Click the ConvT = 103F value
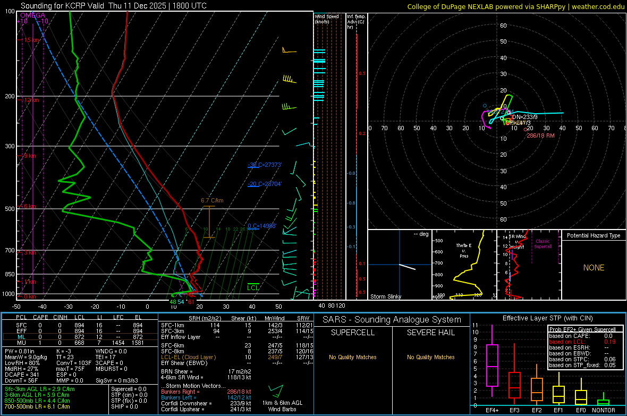627x416 pixels. [74, 363]
